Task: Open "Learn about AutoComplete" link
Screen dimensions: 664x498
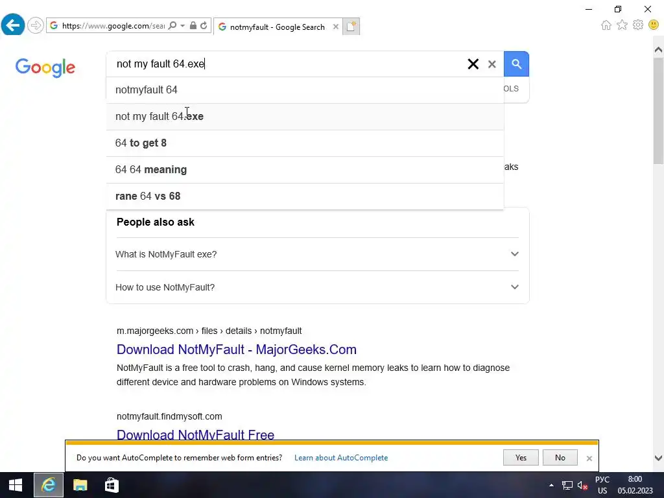Action: [x=341, y=458]
